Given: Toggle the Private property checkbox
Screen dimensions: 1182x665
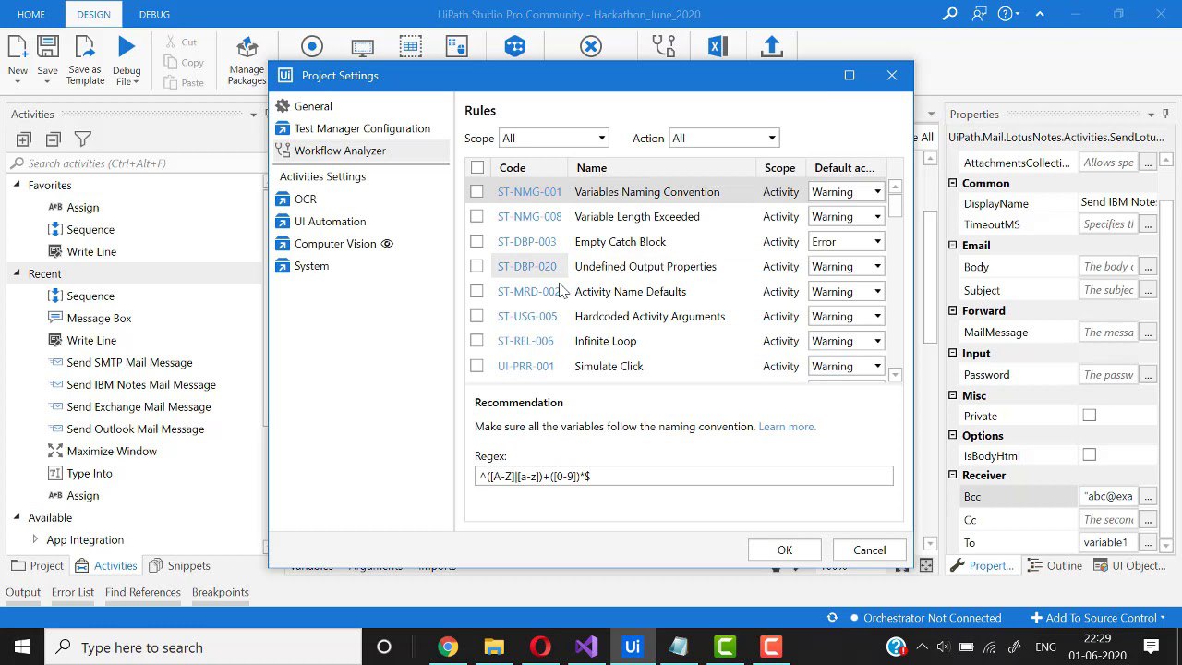Looking at the screenshot, I should point(1090,416).
